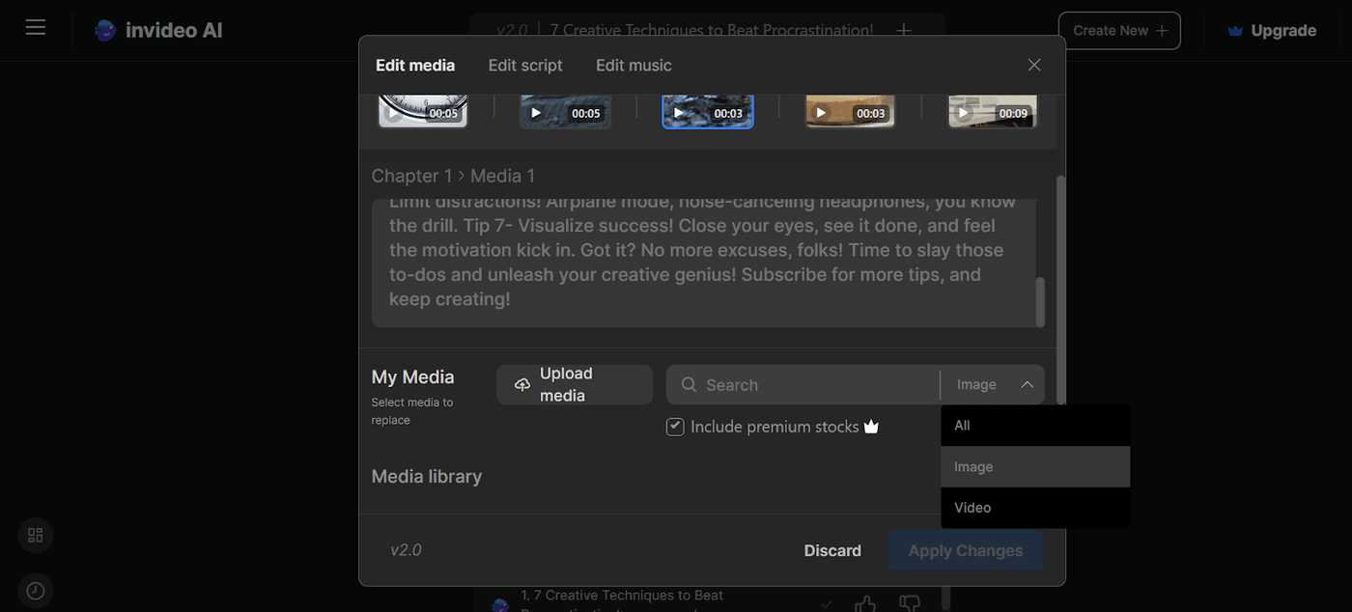
Task: Select Video from the media type dropdown
Action: 972,507
